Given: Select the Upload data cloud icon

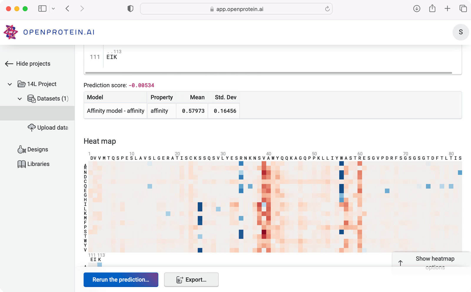Looking at the screenshot, I should coord(32,127).
